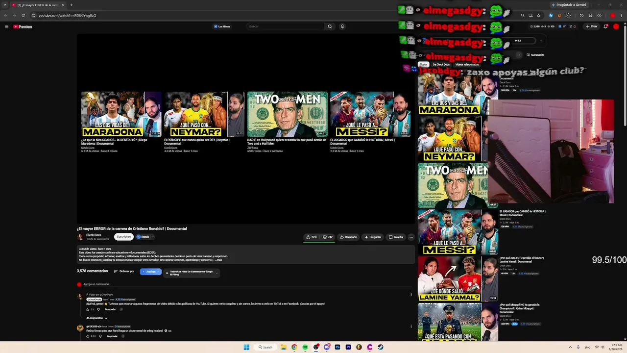Open options menu for pinned DieckDocks comment
The width and height of the screenshot is (627, 353).
(411, 295)
